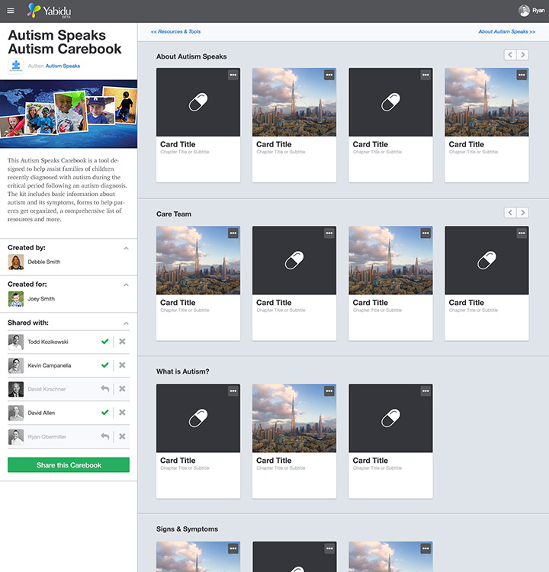Select the Signs & Symptoms heading

point(187,529)
